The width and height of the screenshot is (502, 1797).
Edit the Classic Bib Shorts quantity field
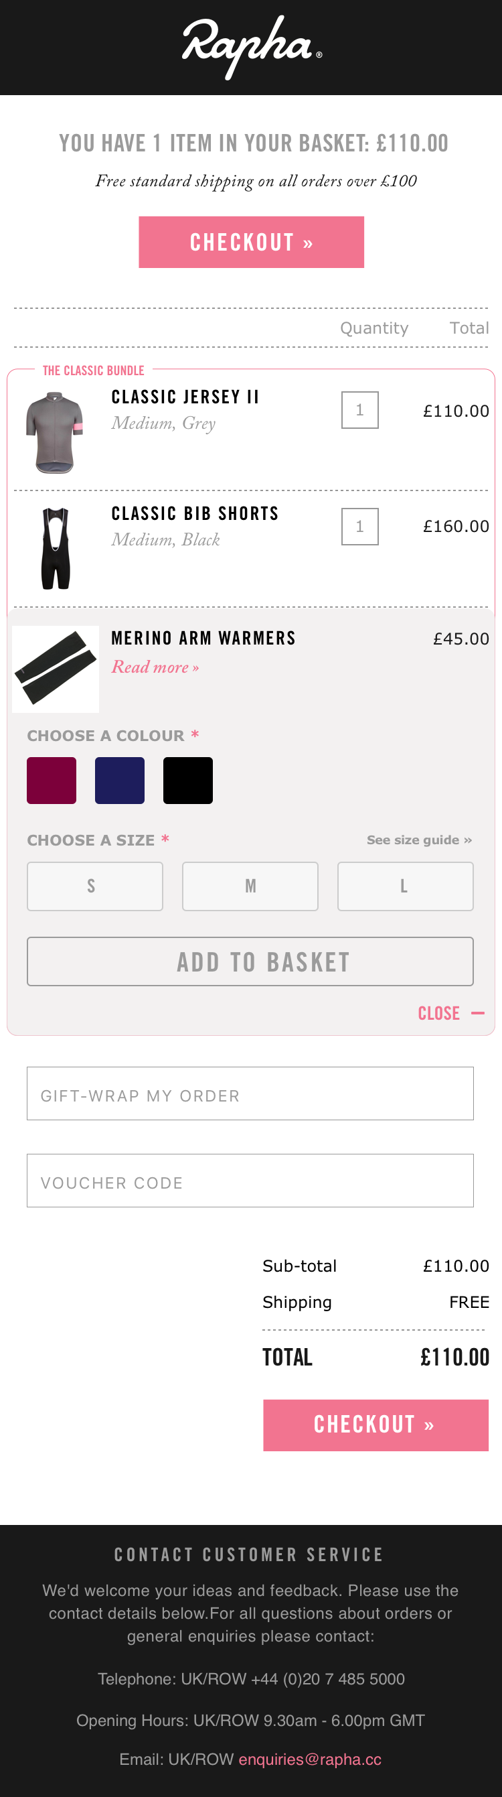pos(360,527)
